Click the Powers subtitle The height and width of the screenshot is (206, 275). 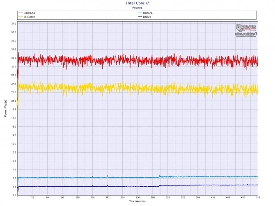pyautogui.click(x=137, y=7)
